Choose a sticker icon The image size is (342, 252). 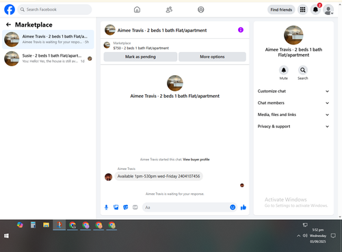126,207
